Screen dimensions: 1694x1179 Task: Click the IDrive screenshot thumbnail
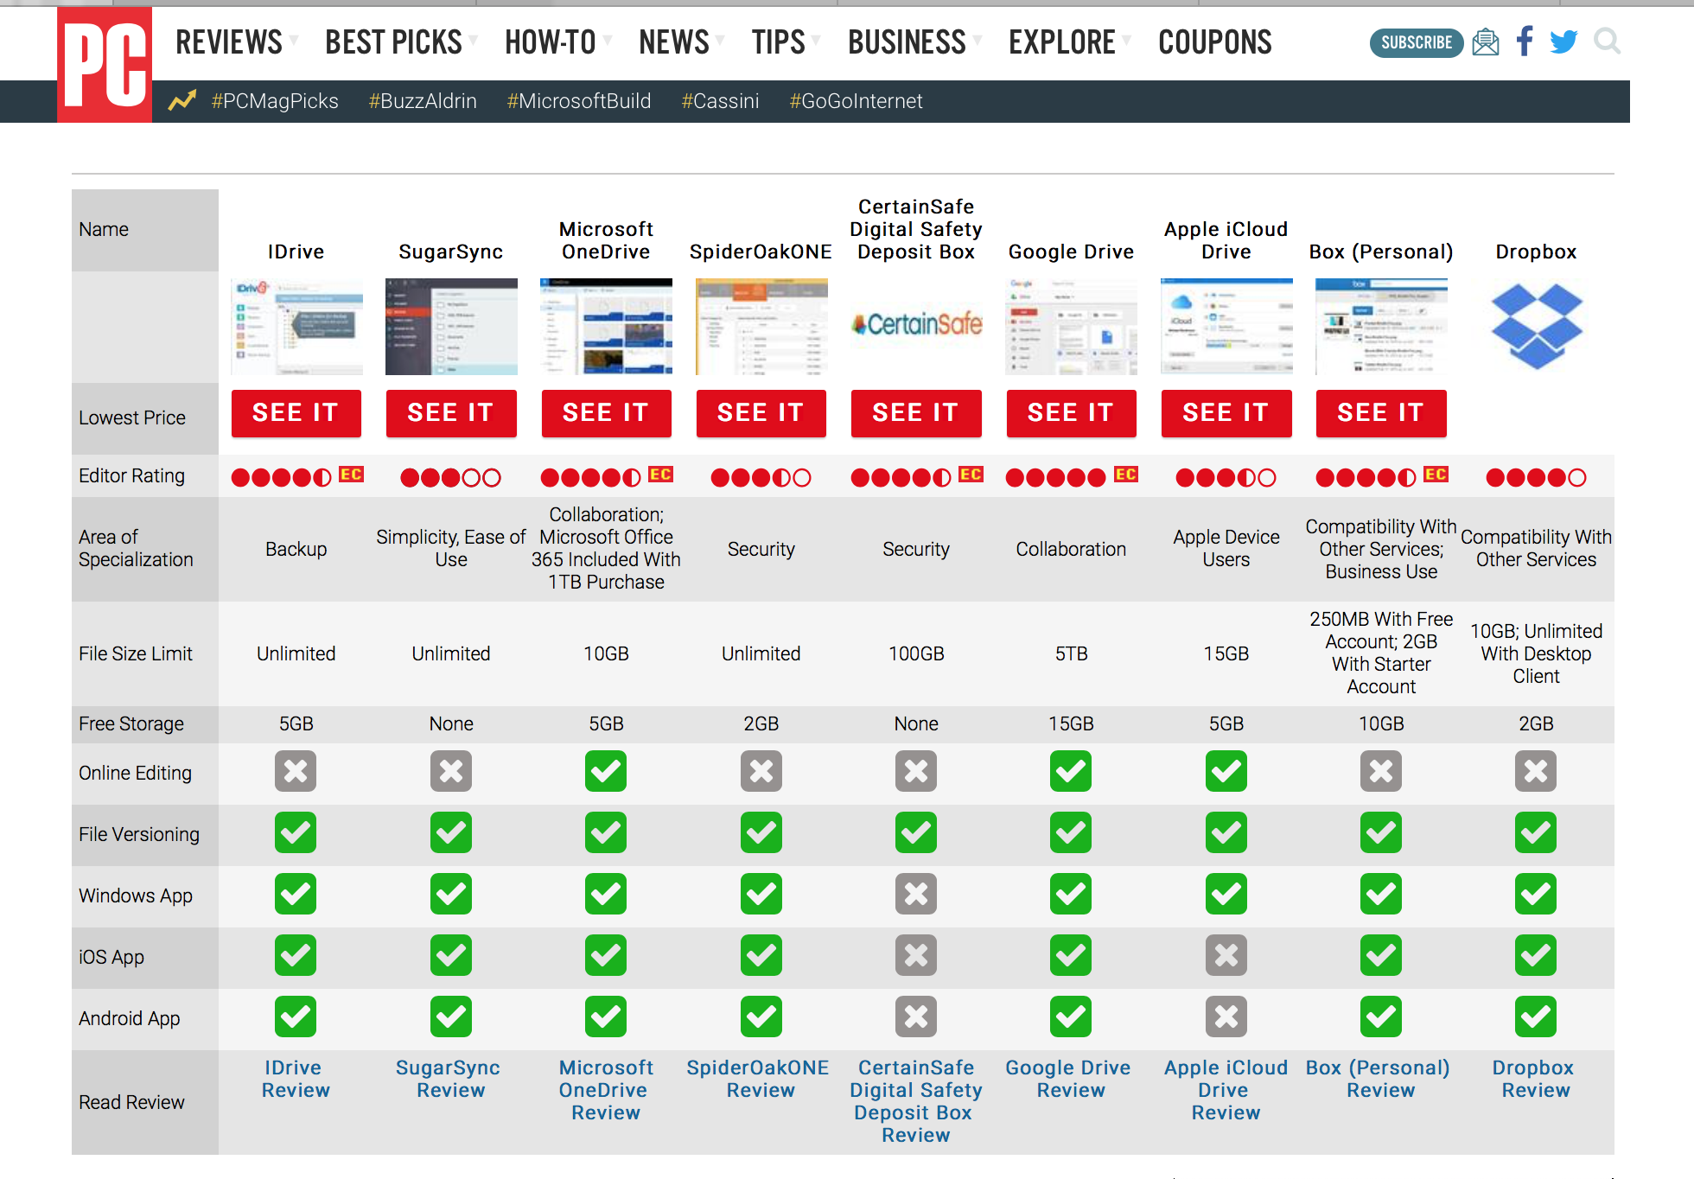pos(296,327)
